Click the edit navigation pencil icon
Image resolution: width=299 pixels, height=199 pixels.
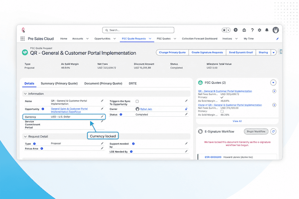(278, 39)
